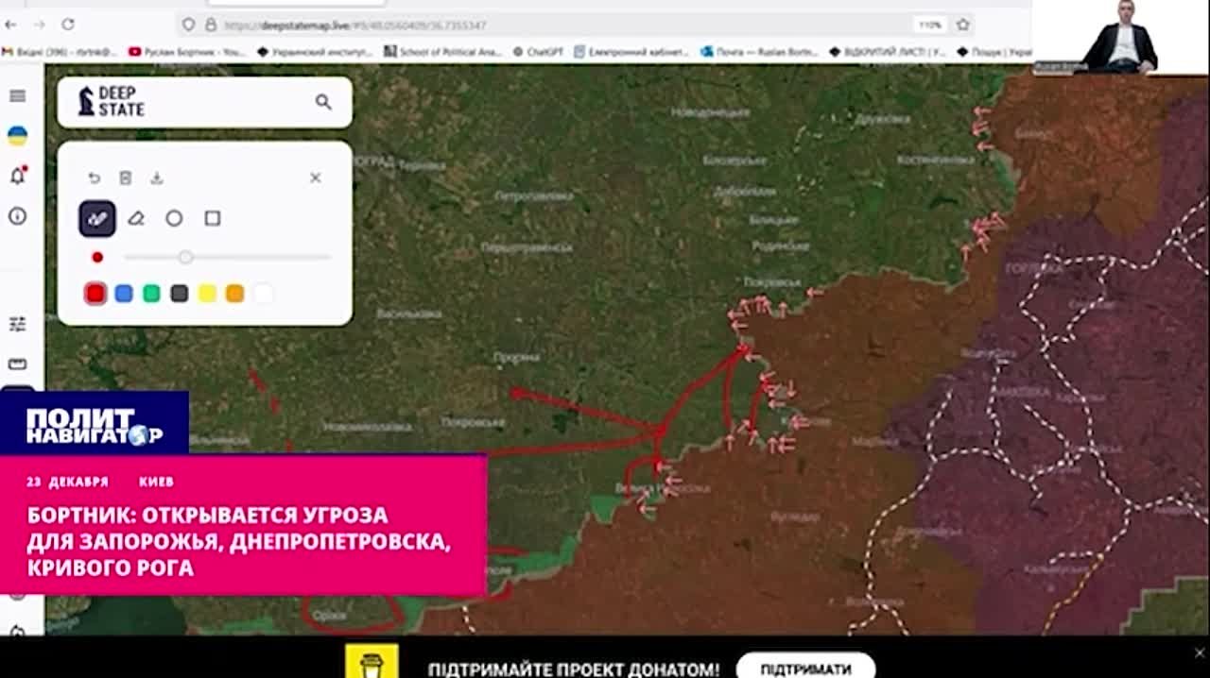Delete drawing with trash icon
This screenshot has height=678, width=1210.
coord(126,178)
